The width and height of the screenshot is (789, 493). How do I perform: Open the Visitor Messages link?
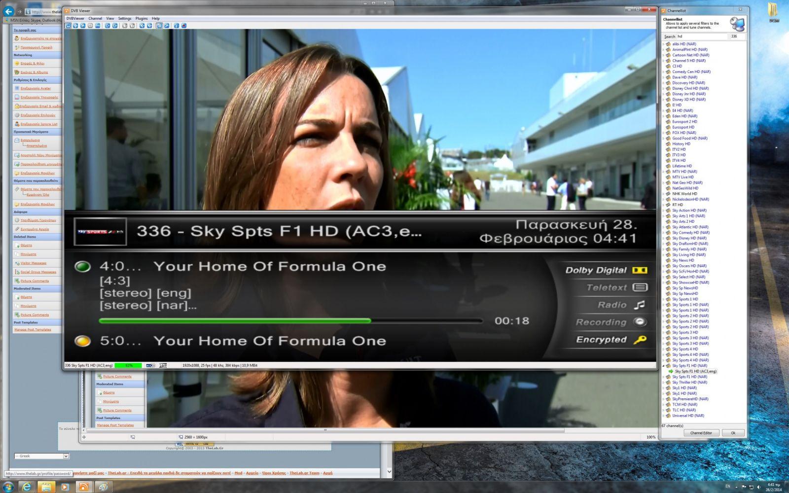[x=34, y=263]
